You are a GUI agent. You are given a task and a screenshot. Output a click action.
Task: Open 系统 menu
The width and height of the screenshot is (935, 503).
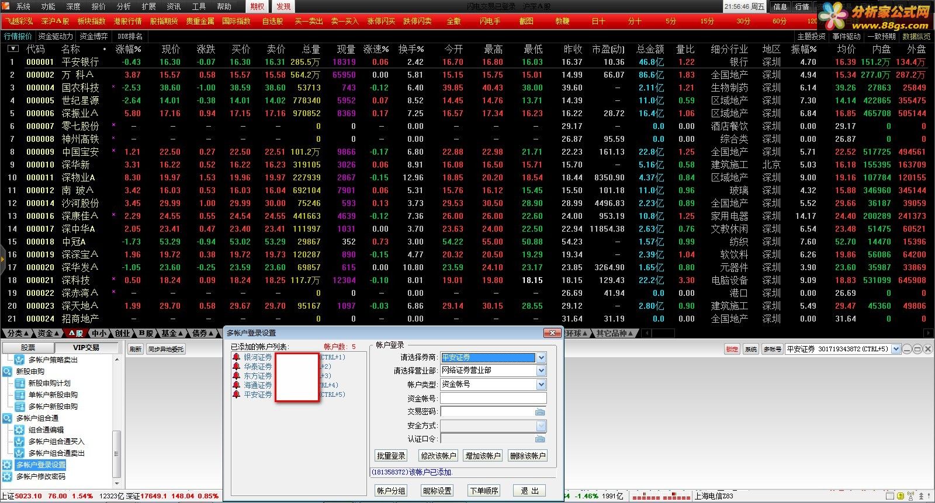pyautogui.click(x=23, y=6)
